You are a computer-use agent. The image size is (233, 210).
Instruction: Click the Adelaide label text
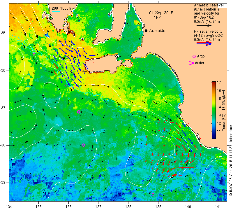157,31
